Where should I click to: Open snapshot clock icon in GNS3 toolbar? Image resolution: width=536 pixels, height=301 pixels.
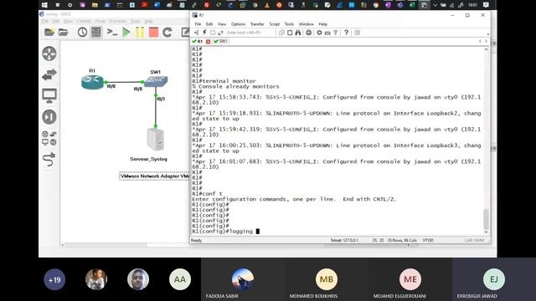pyautogui.click(x=82, y=32)
